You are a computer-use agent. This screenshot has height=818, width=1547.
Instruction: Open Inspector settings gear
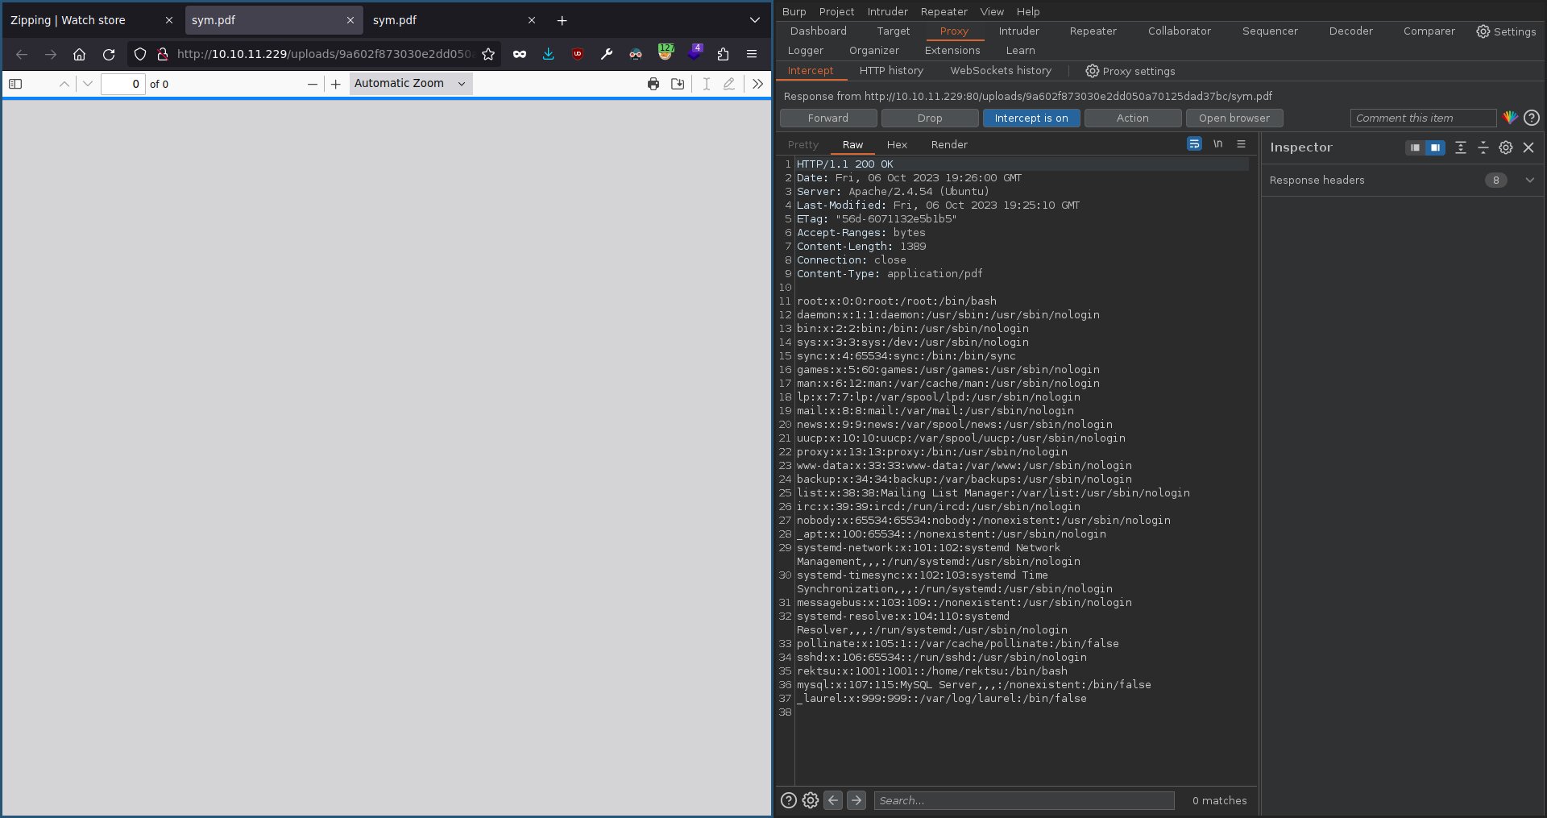coord(1506,147)
